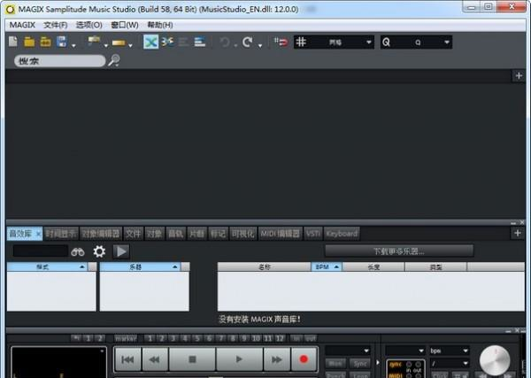Sort the 乐器 column header
531x378 pixels.
pyautogui.click(x=140, y=267)
